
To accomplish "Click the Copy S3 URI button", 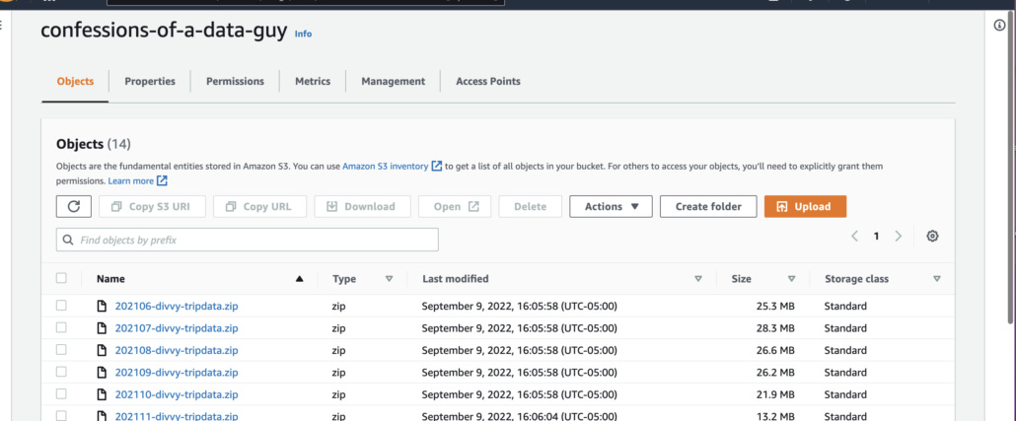I will (x=152, y=207).
